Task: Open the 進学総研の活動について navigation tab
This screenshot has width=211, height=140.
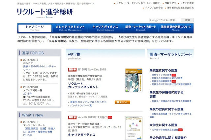Action: click(176, 28)
